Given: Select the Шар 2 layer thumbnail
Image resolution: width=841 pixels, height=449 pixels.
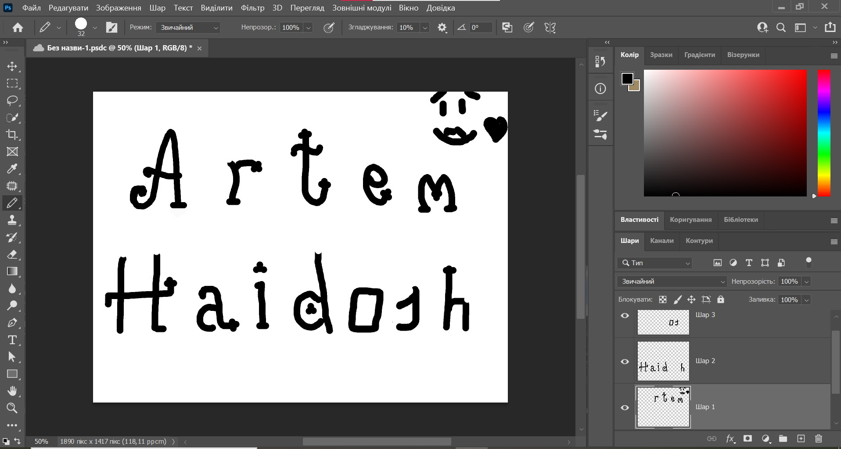Looking at the screenshot, I should point(663,361).
